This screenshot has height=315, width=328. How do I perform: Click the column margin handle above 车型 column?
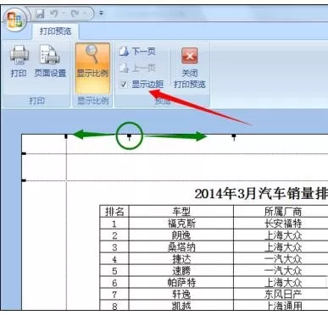(x=129, y=137)
